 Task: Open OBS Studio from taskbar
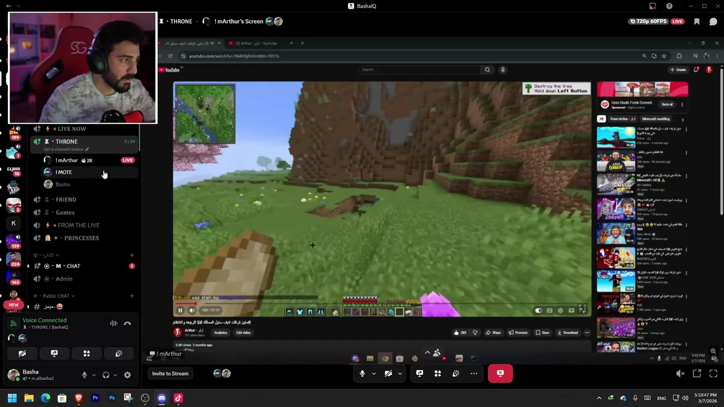click(x=145, y=398)
